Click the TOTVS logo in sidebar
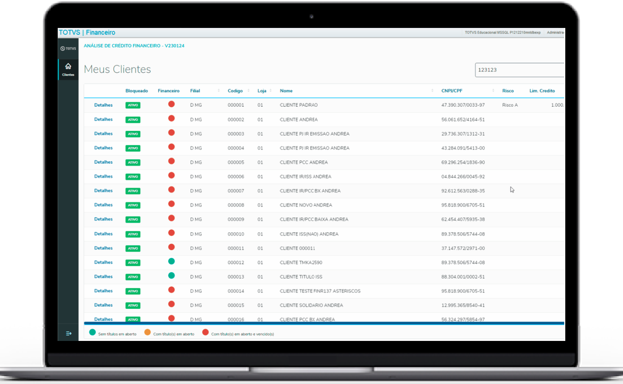 [68, 49]
